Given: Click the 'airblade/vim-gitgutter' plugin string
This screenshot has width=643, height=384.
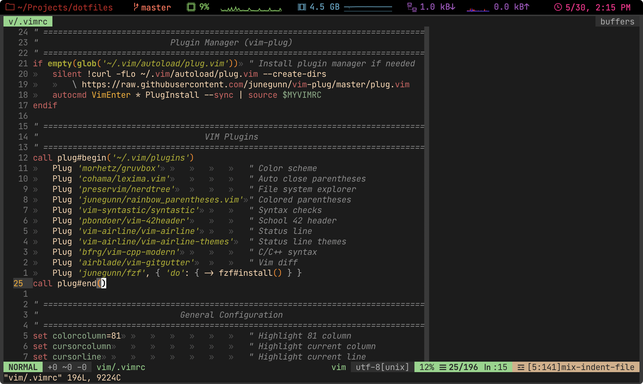Looking at the screenshot, I should coord(136,263).
